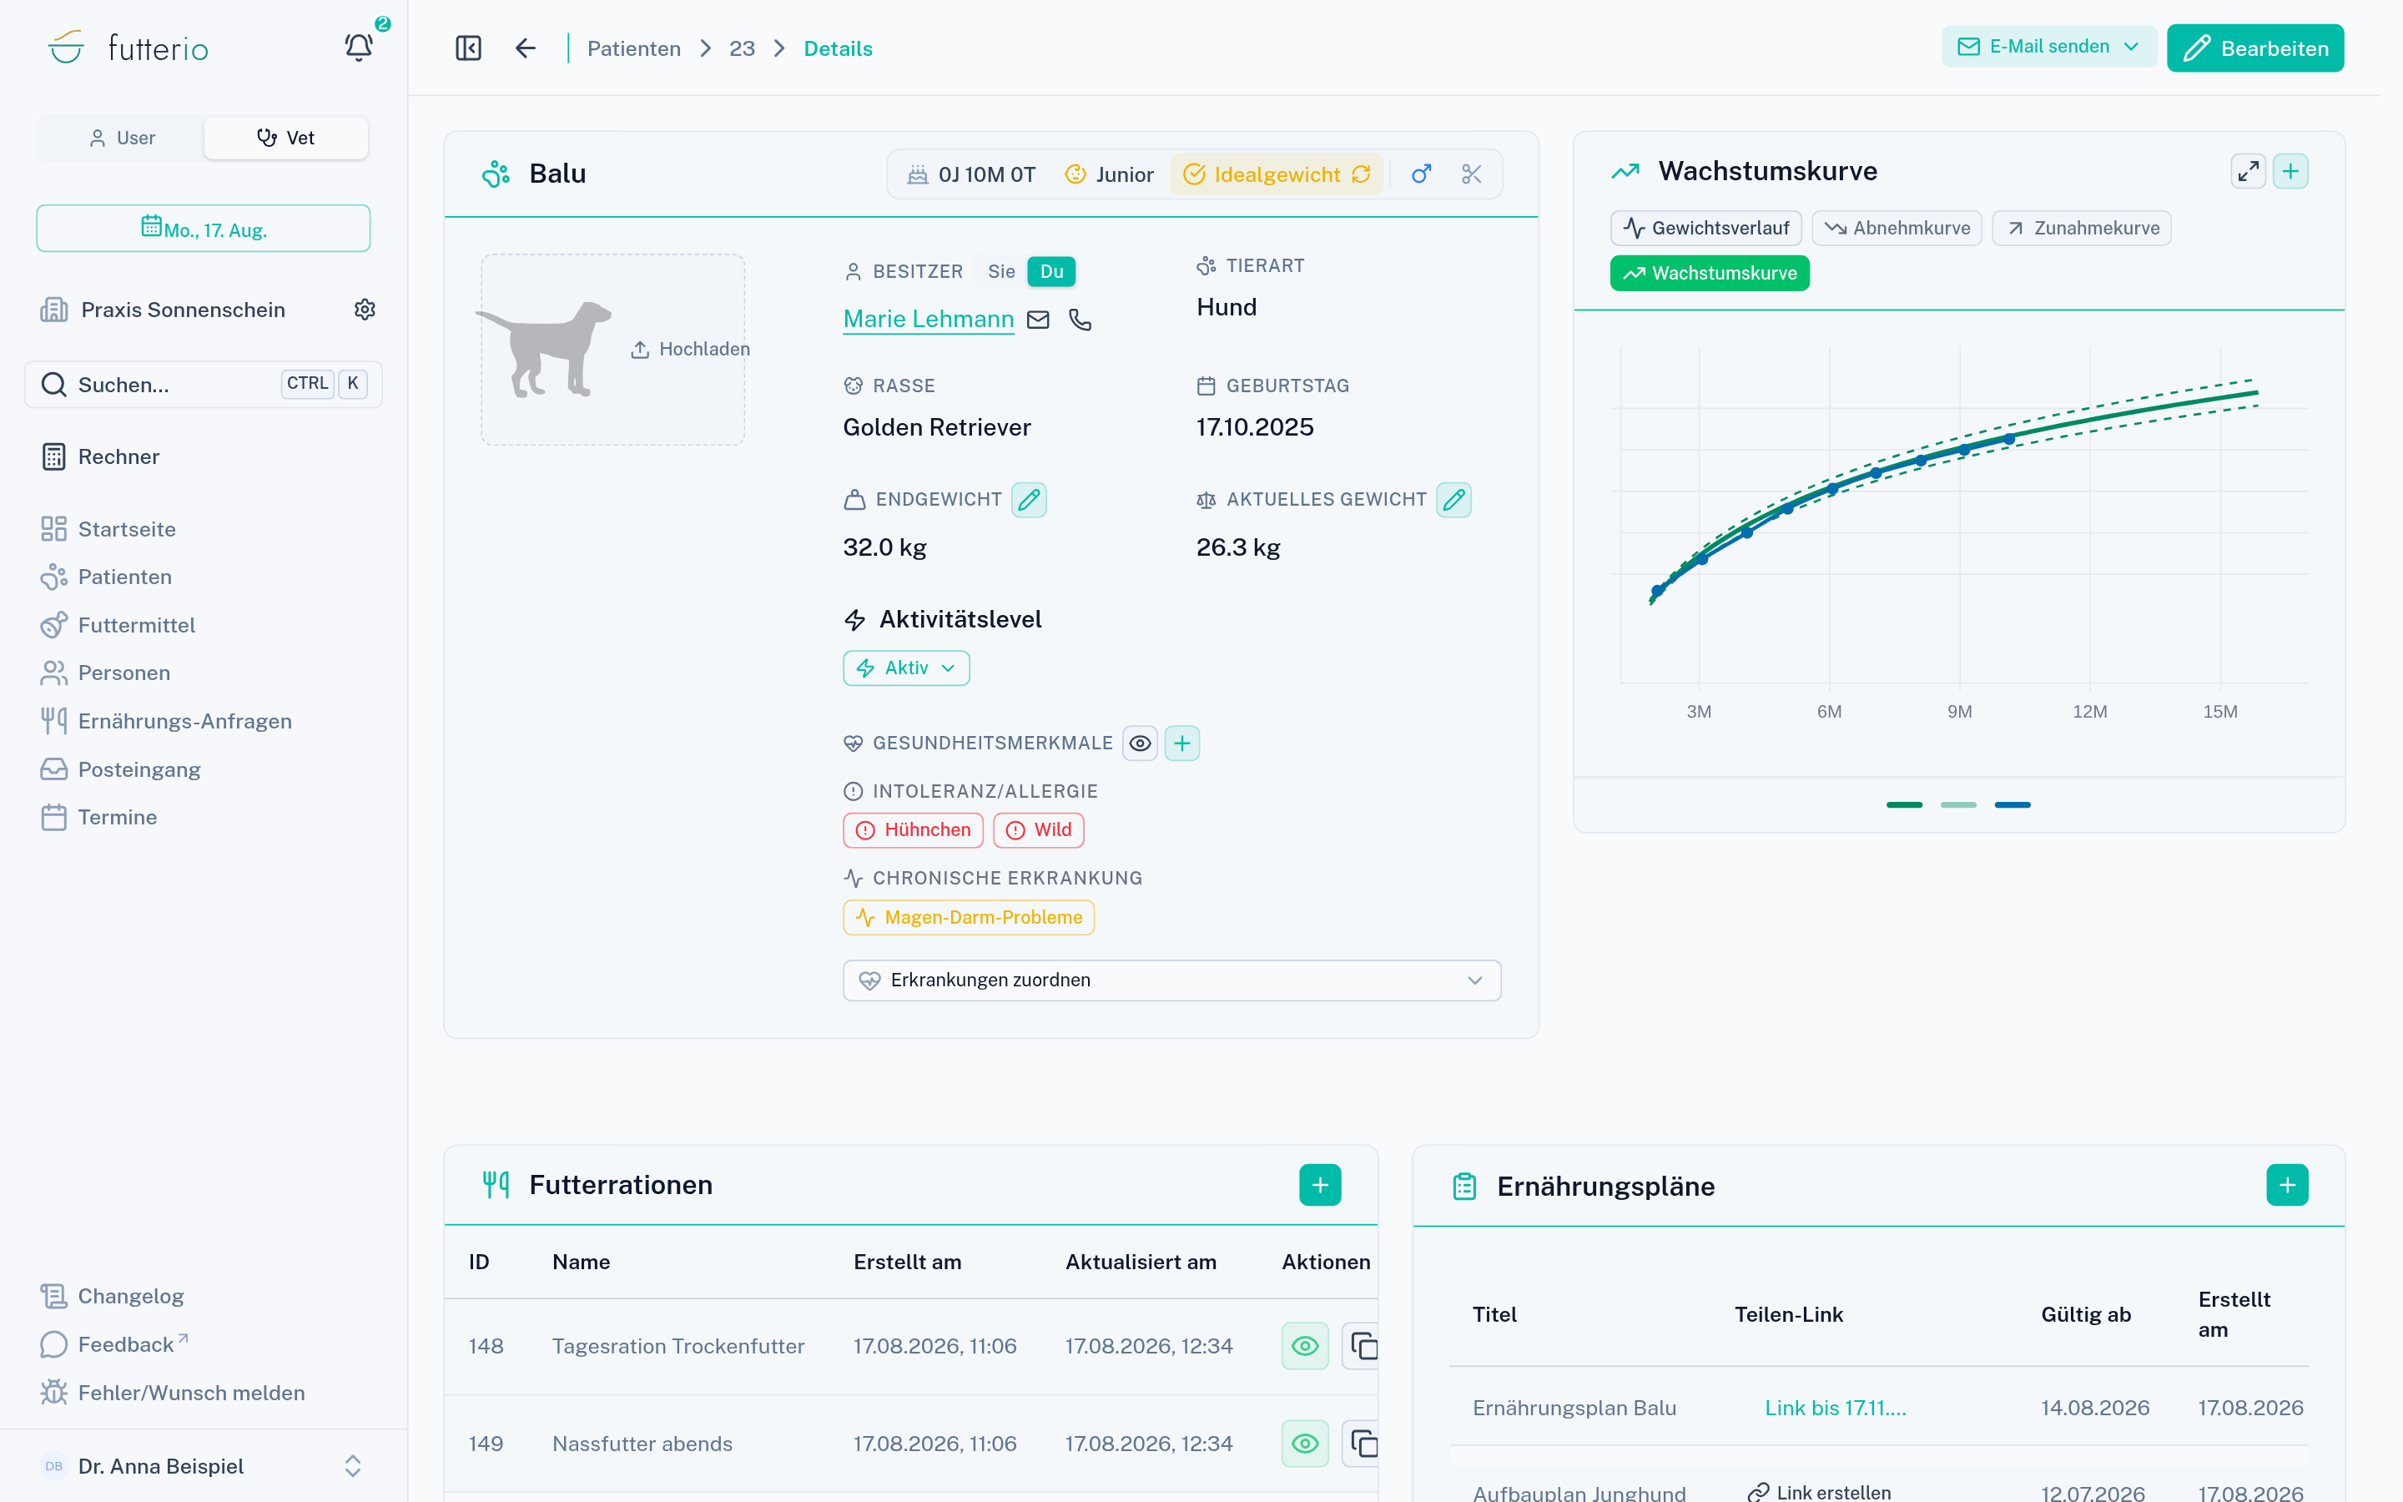This screenshot has height=1502, width=2403.
Task: Open the E-Mail senden dropdown
Action: coord(2048,47)
